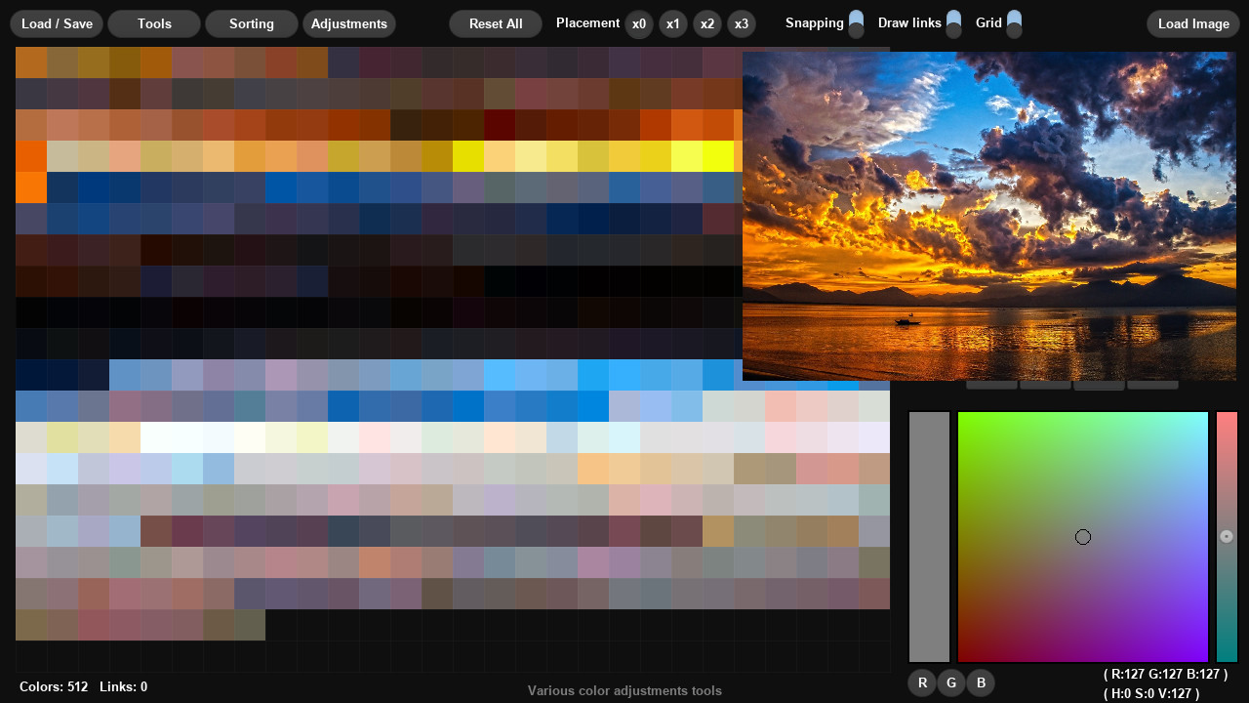The image size is (1249, 703).
Task: Open the Sorting menu
Action: tap(251, 23)
